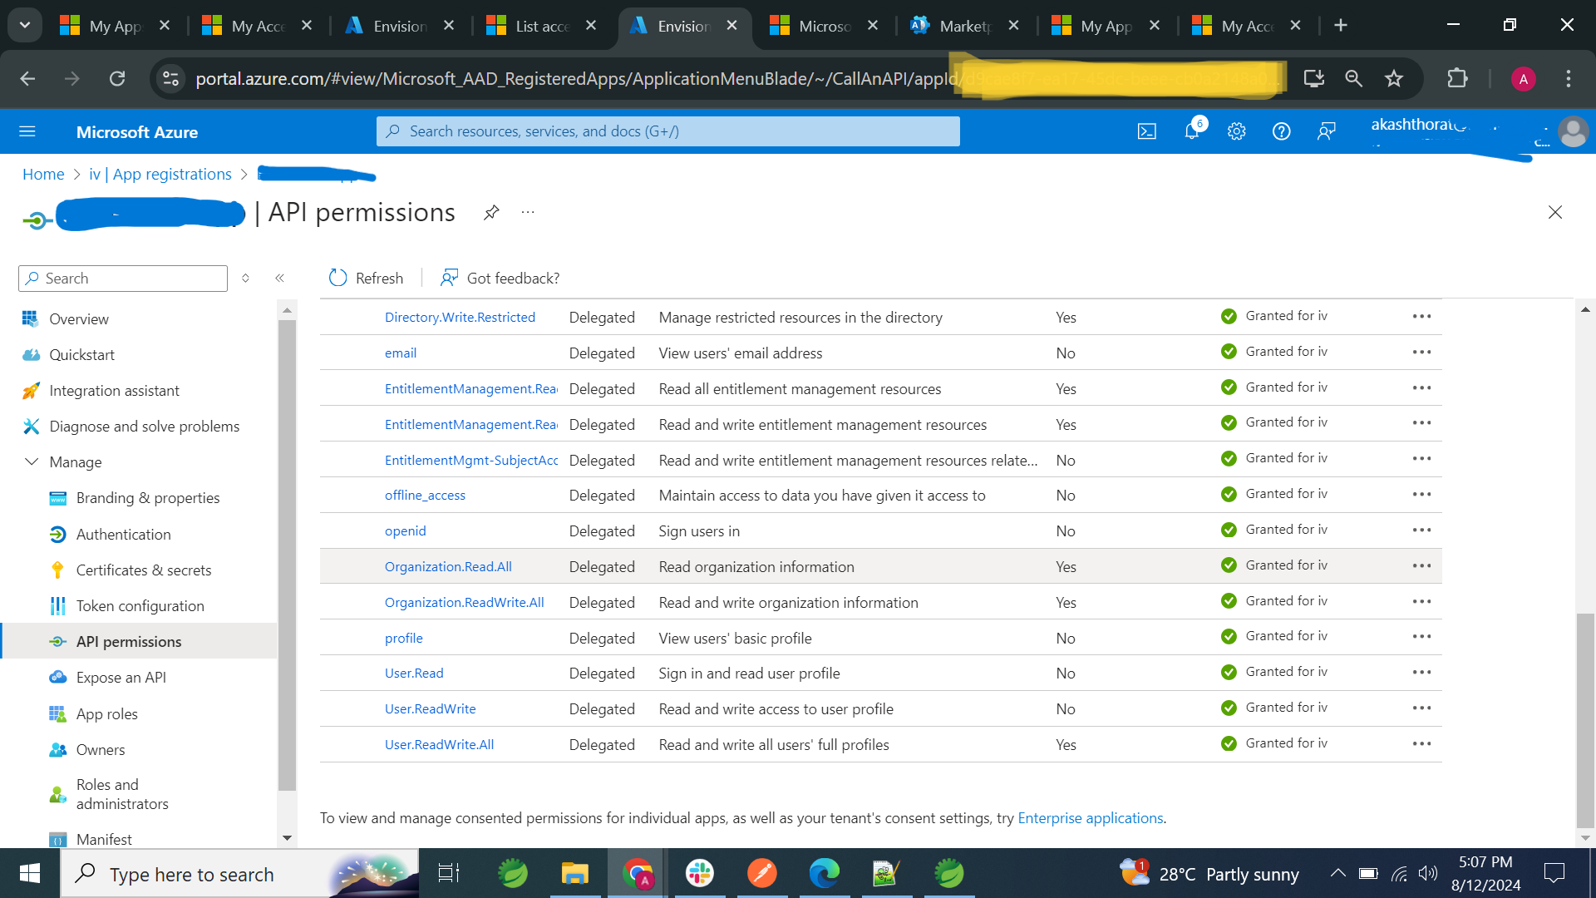Switch to the List acce browser tab

coord(541,26)
